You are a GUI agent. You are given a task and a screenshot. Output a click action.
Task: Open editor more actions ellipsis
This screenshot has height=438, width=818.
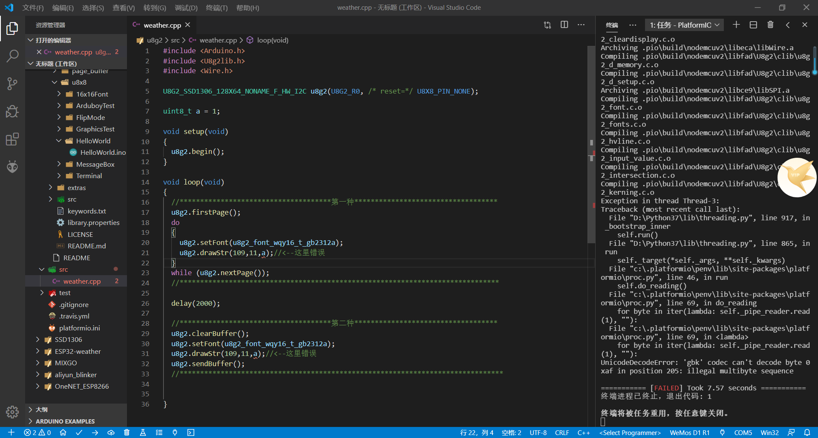(581, 25)
